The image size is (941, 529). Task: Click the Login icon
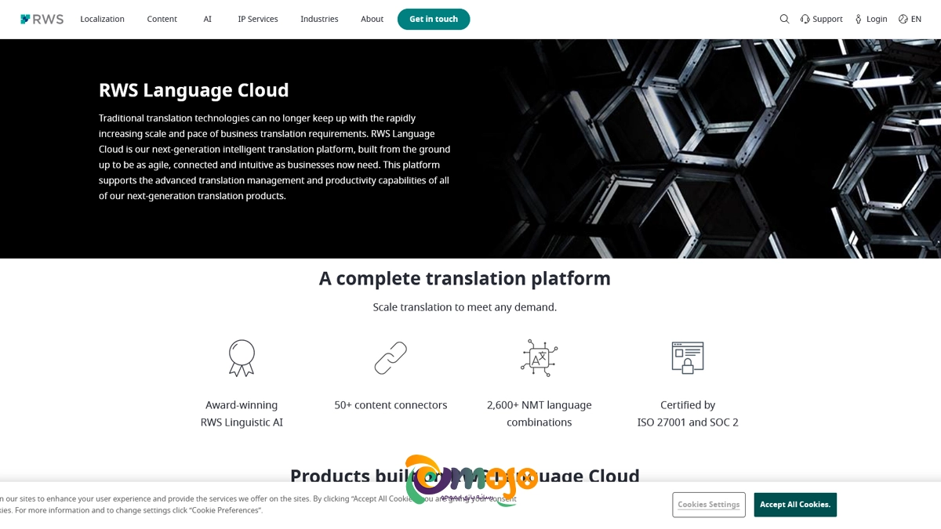point(859,19)
